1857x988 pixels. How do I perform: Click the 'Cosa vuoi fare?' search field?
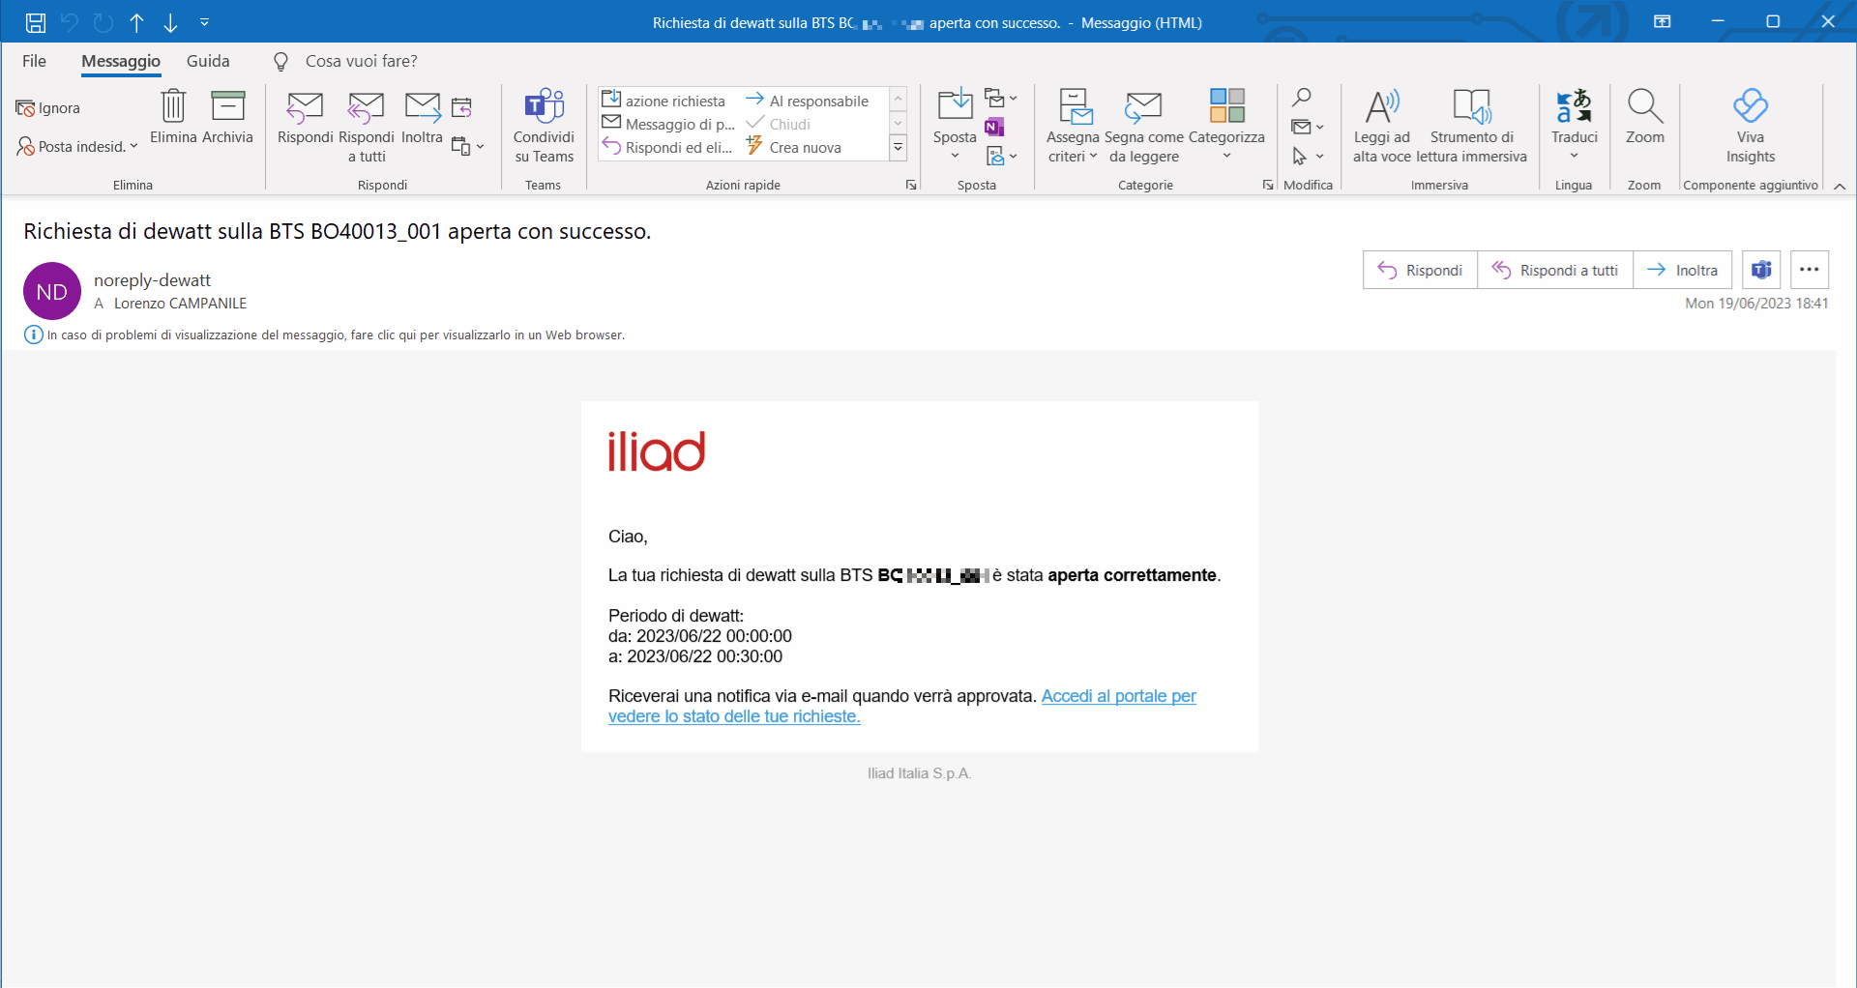(x=361, y=61)
